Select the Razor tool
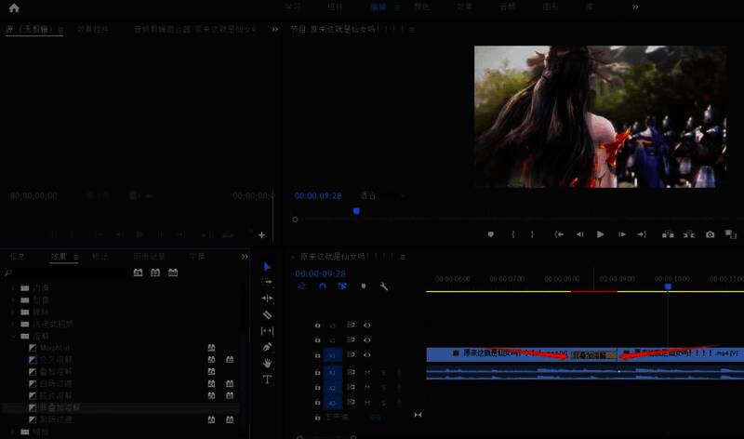The image size is (744, 439). coord(268,314)
